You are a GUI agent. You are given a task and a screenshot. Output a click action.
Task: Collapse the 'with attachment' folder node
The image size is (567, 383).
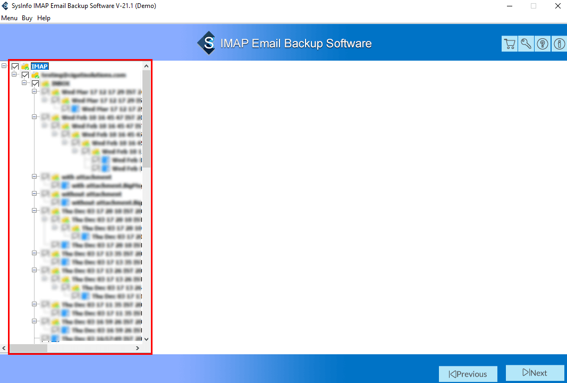pyautogui.click(x=35, y=177)
